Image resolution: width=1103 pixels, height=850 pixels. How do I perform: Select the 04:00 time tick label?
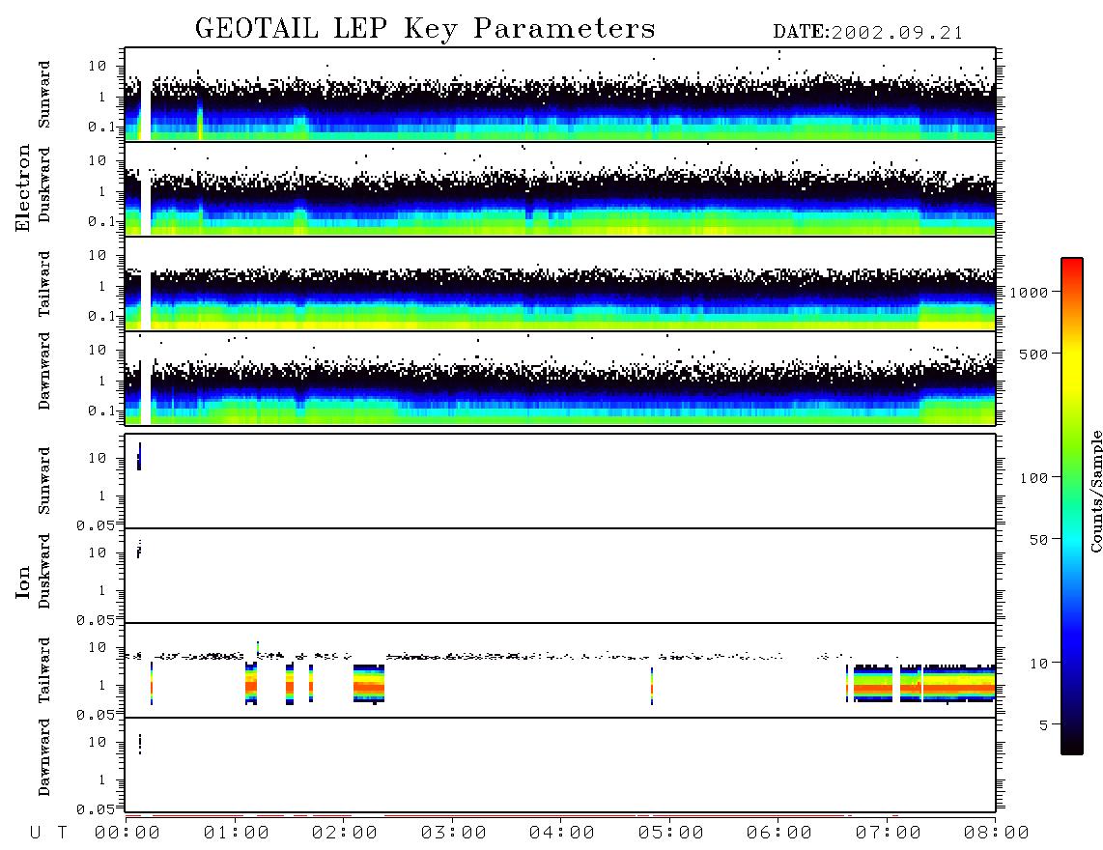[562, 834]
